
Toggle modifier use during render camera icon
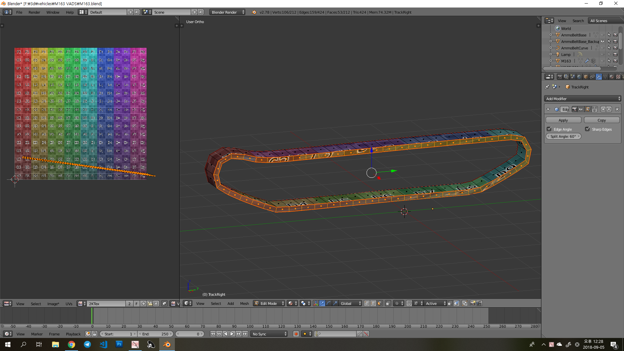tap(575, 109)
